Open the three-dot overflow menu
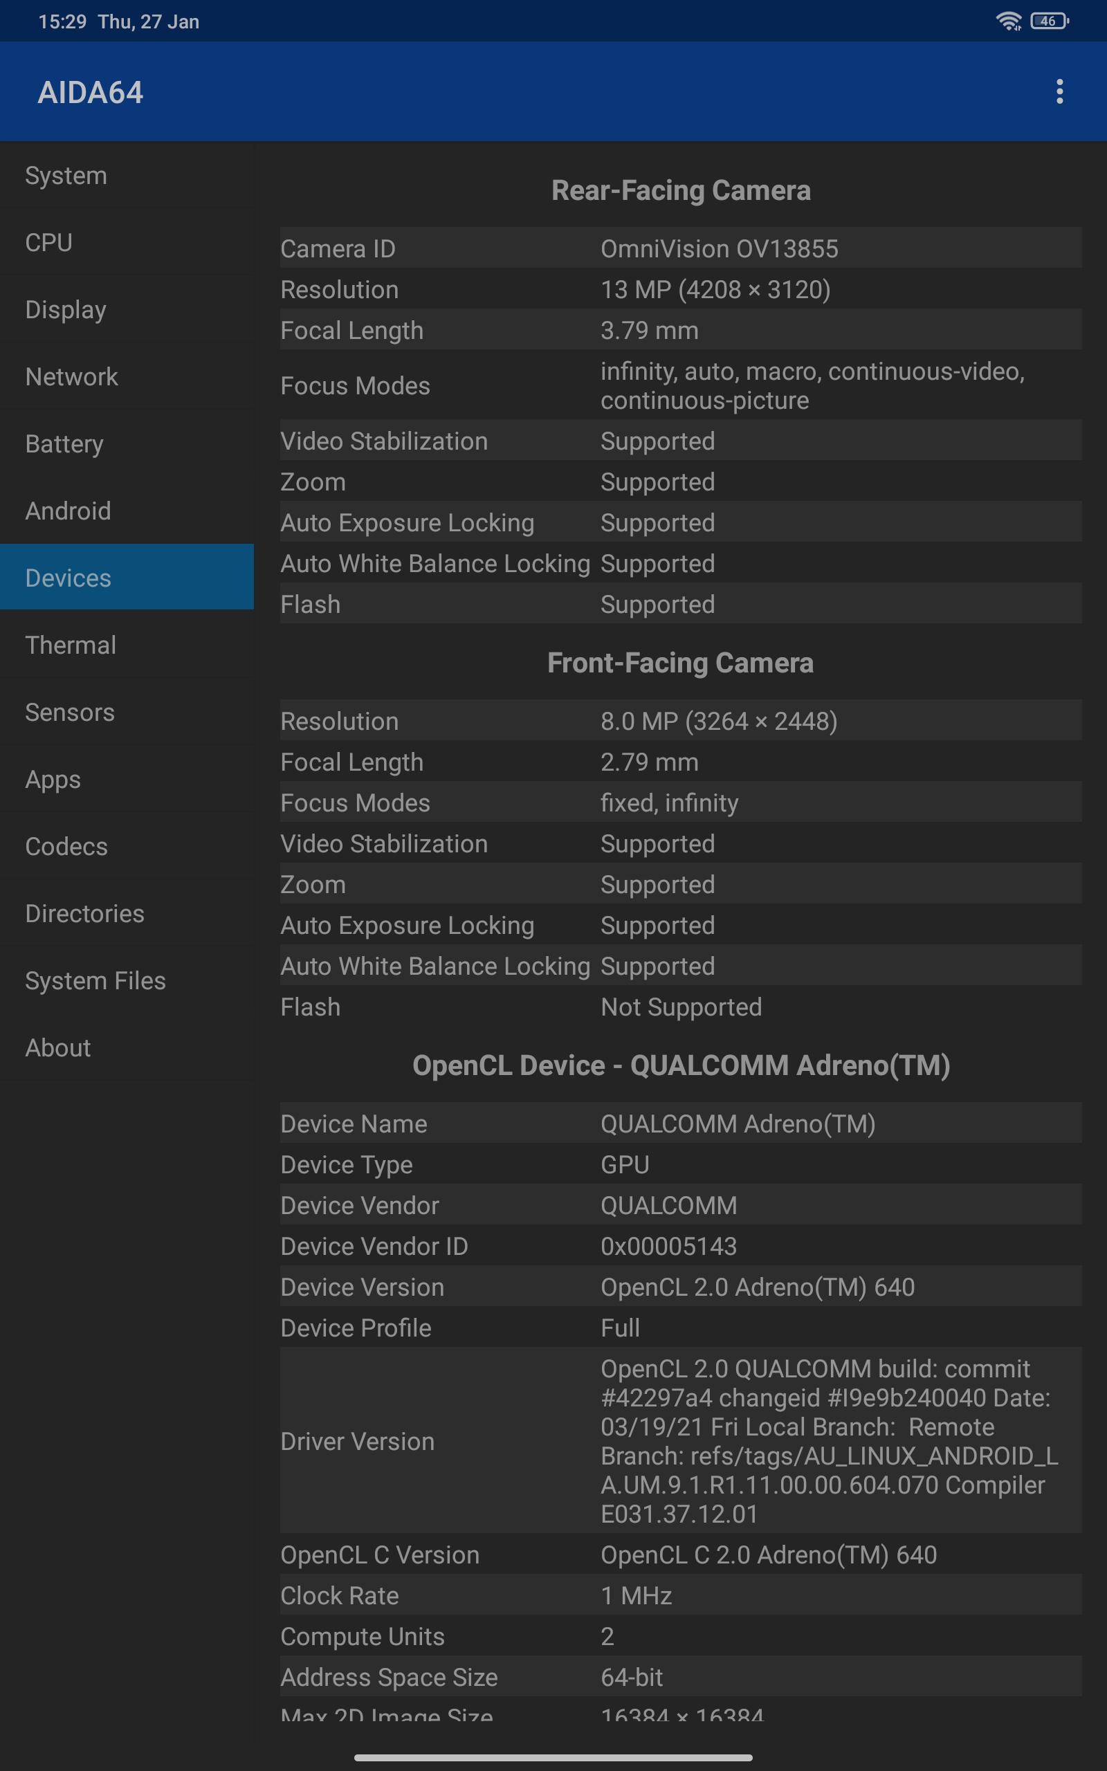This screenshot has height=1771, width=1107. 1059,91
